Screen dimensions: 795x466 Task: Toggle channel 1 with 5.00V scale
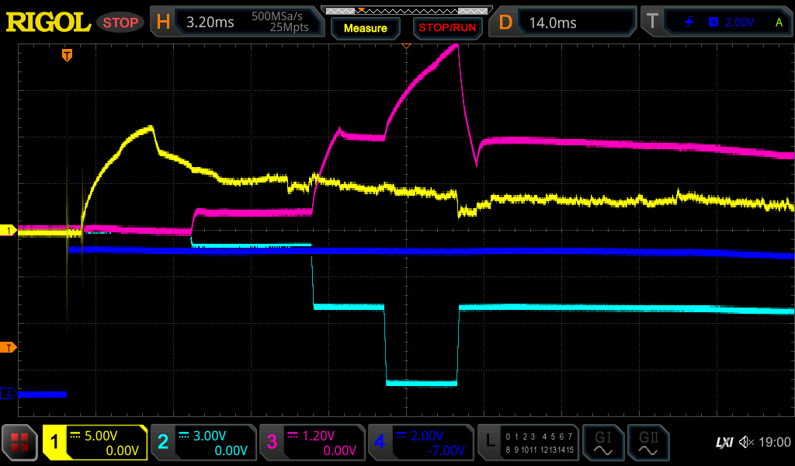click(95, 443)
